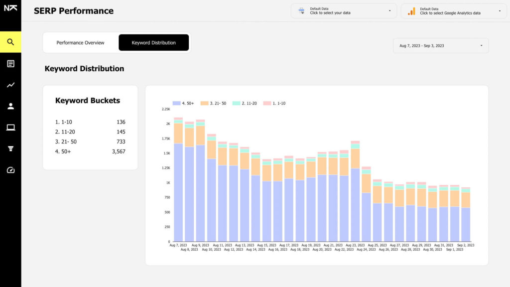This screenshot has height=287, width=510.
Task: Click the '3. 21- 50' bucket row label
Action: 66,142
